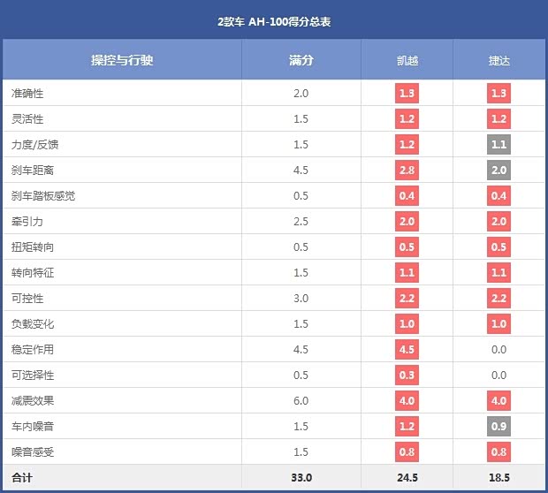Viewport: 548px width, 493px height.
Task: Click the red 0.3 可选择性 badge
Action: (407, 375)
